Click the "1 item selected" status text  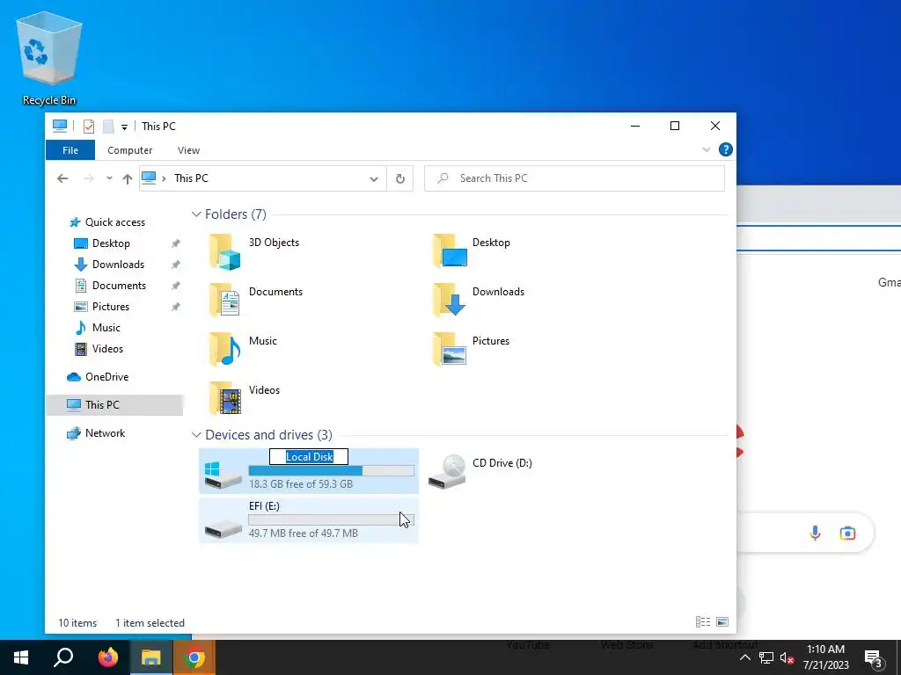(150, 623)
